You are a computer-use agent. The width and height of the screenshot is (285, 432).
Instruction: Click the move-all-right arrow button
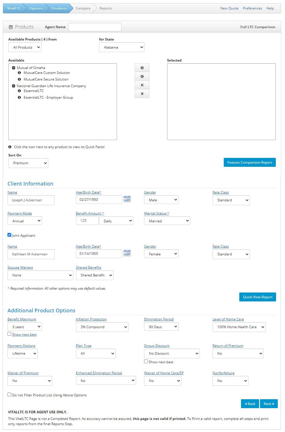(x=142, y=85)
